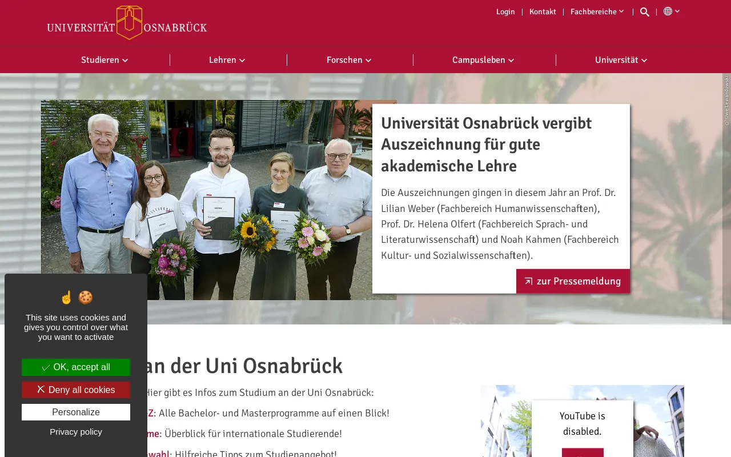
Task: Click the zur Pressemeldung button
Action: (x=573, y=281)
